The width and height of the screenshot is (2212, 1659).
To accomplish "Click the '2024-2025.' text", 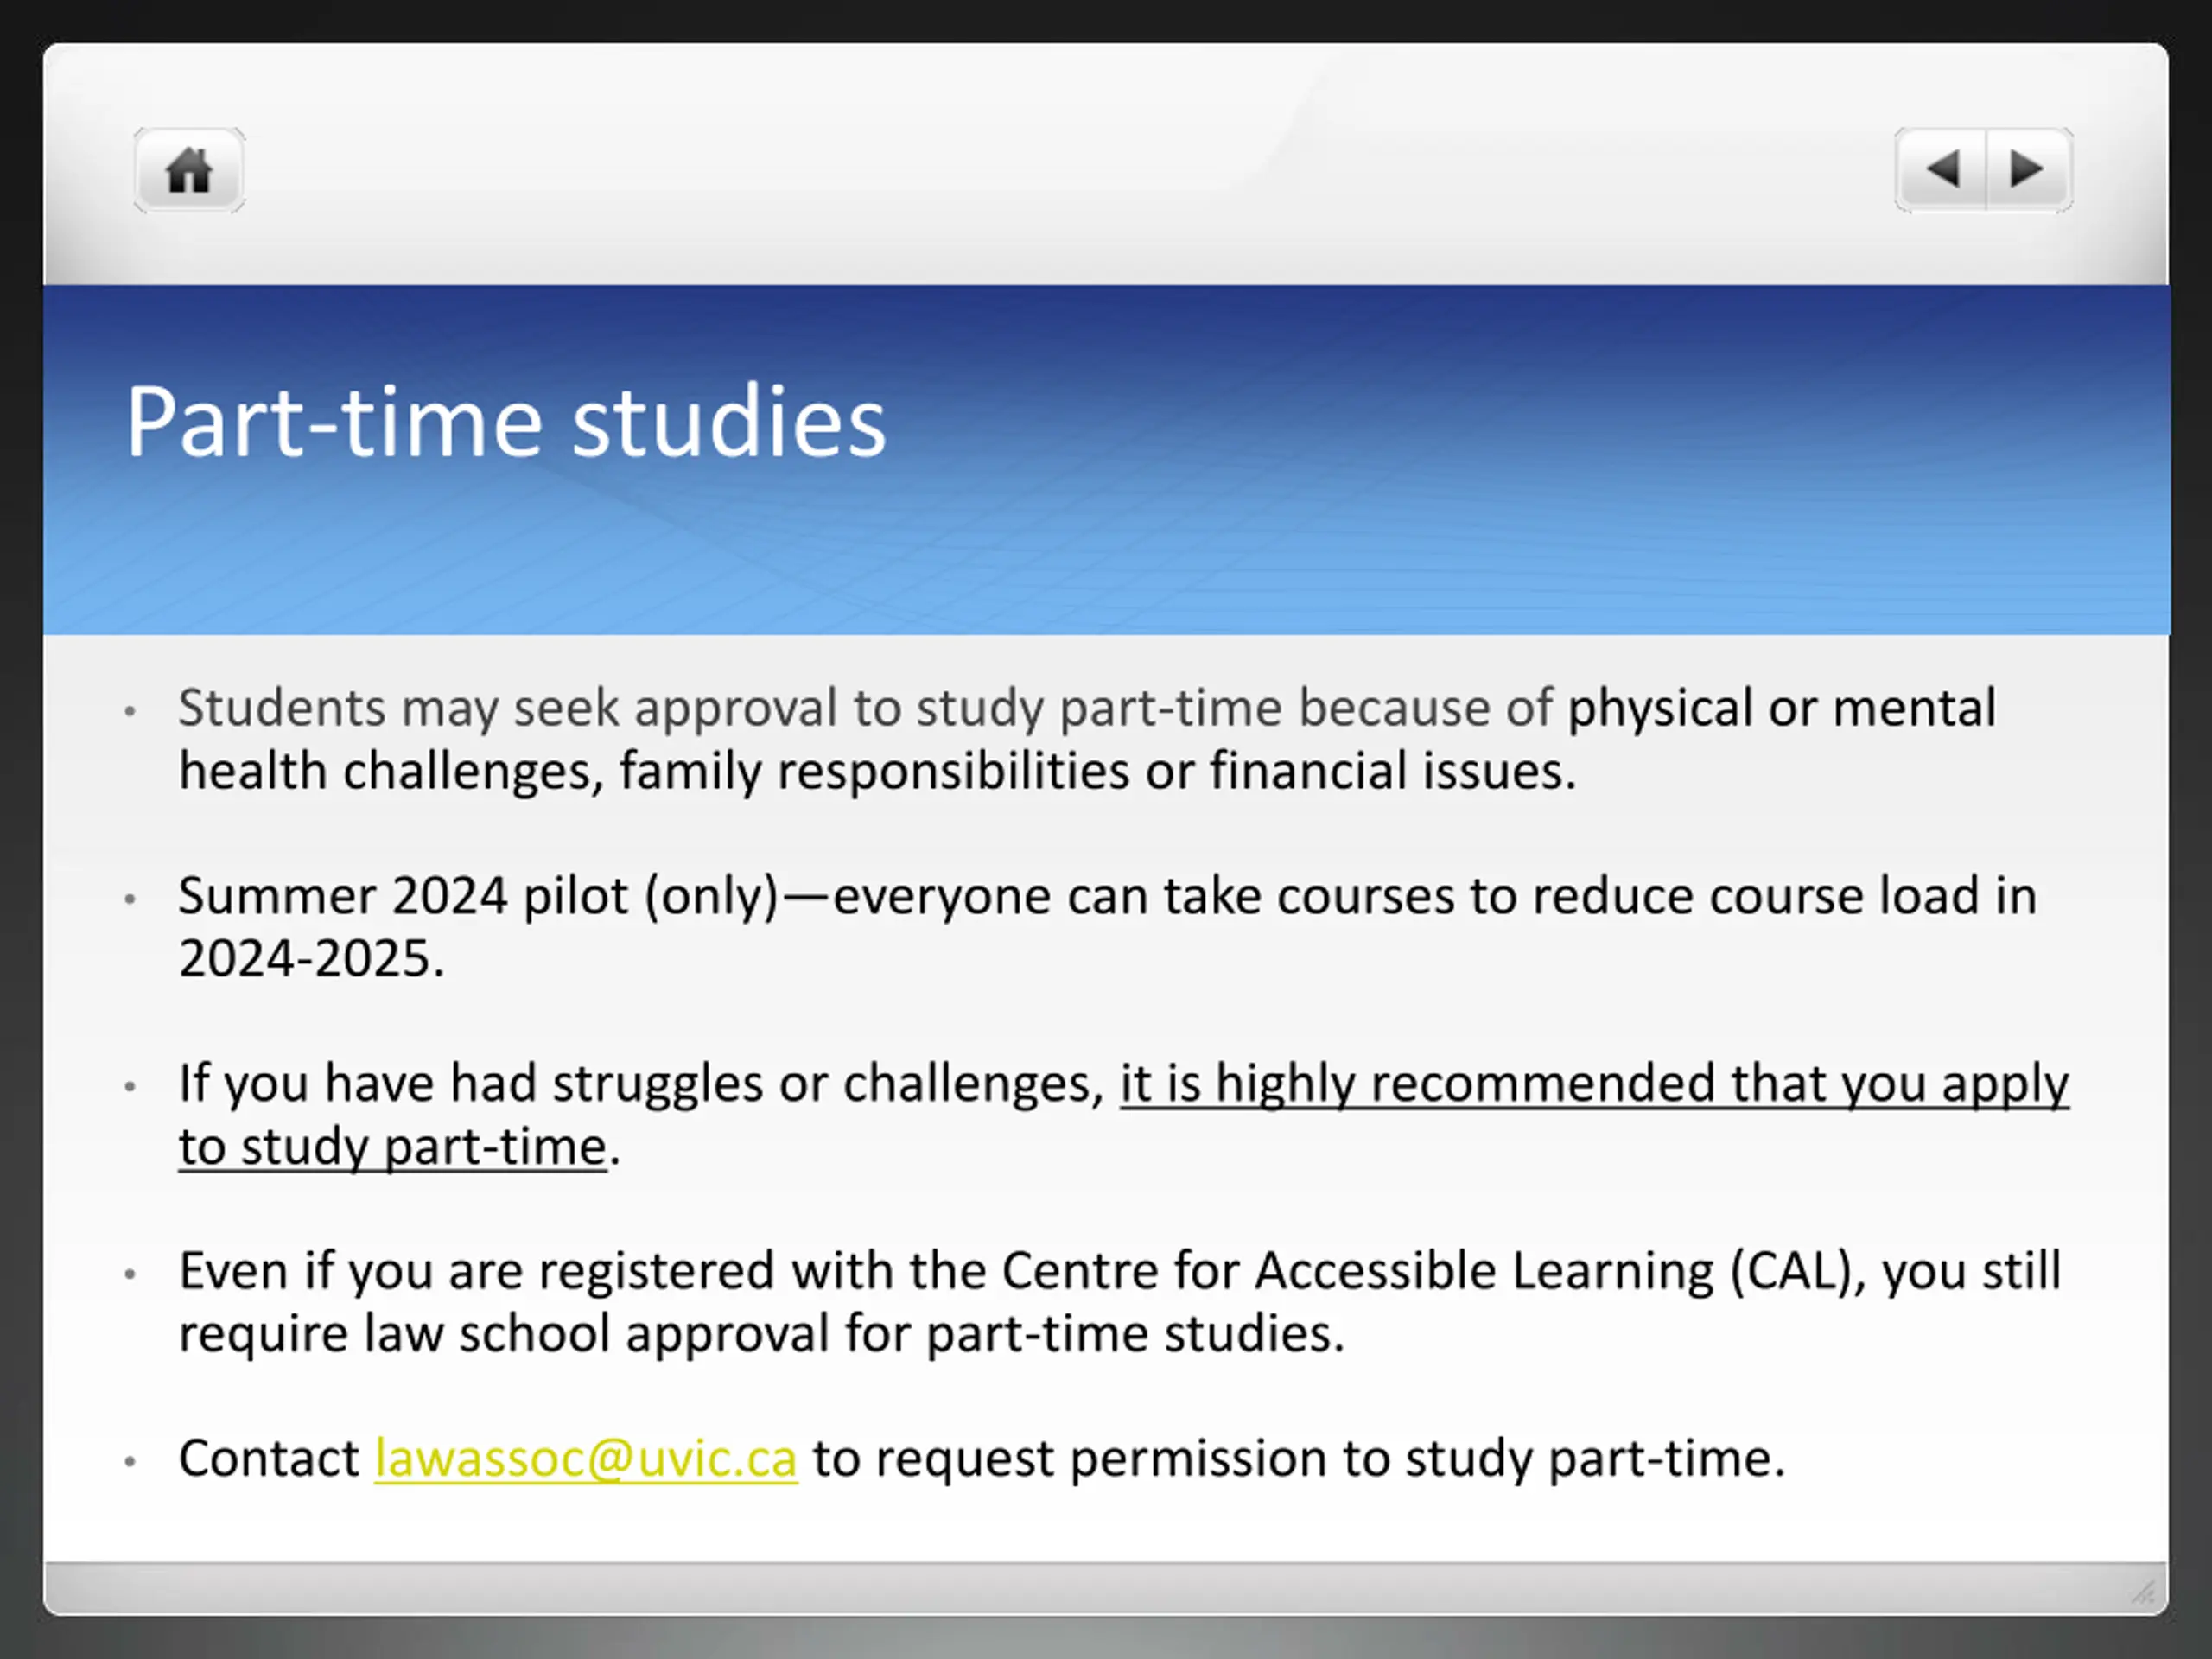I will pos(311,958).
